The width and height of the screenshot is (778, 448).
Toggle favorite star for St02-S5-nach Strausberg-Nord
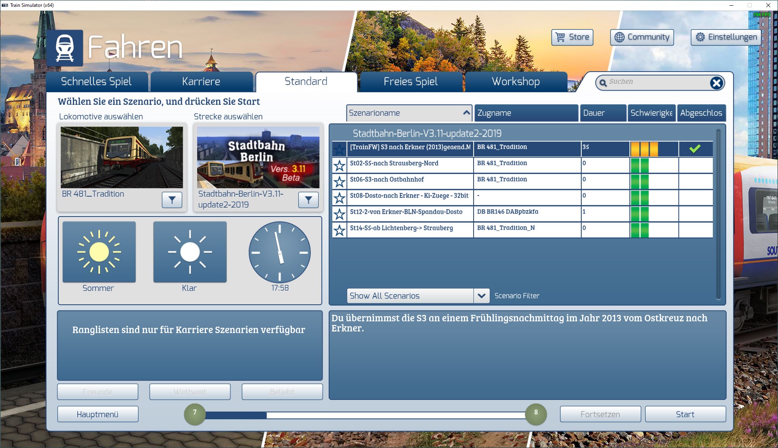(339, 165)
